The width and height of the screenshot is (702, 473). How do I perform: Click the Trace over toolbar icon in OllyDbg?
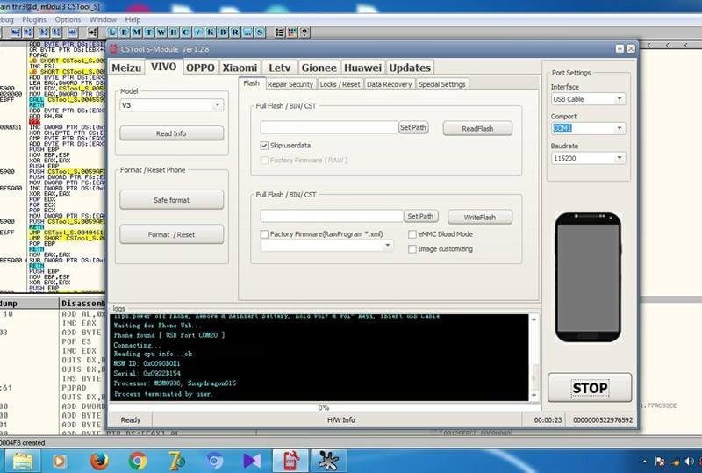click(56, 32)
